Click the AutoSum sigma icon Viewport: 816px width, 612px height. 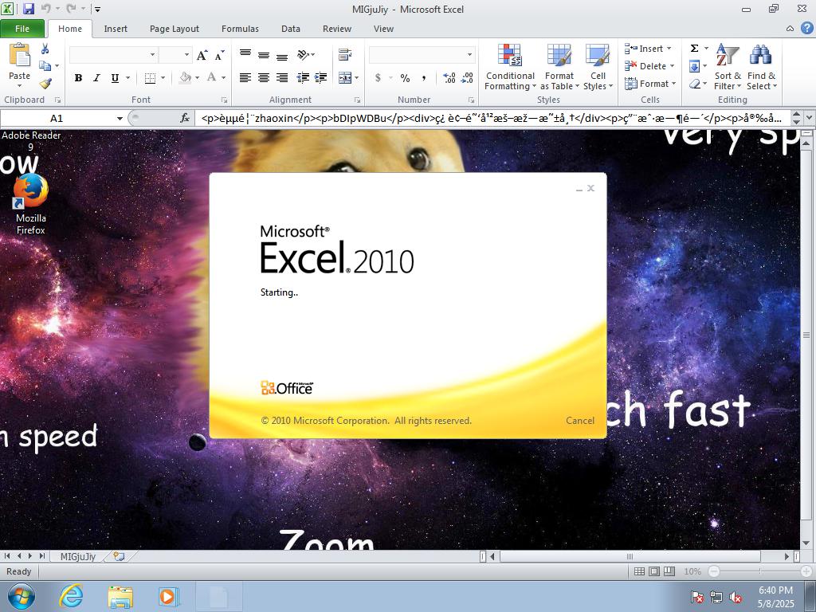[694, 49]
